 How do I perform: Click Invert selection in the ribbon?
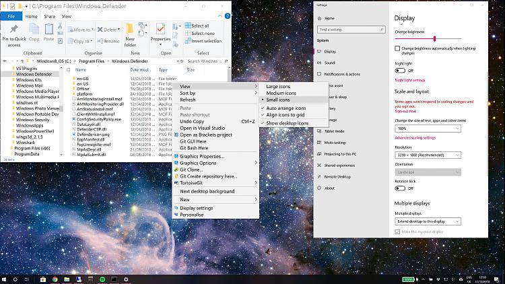pyautogui.click(x=203, y=41)
